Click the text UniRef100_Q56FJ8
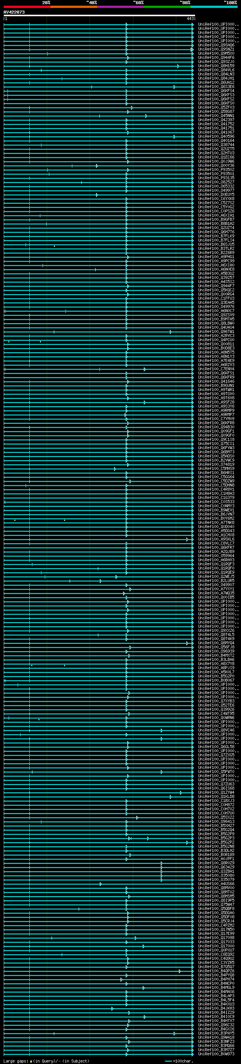 [x=216, y=647]
